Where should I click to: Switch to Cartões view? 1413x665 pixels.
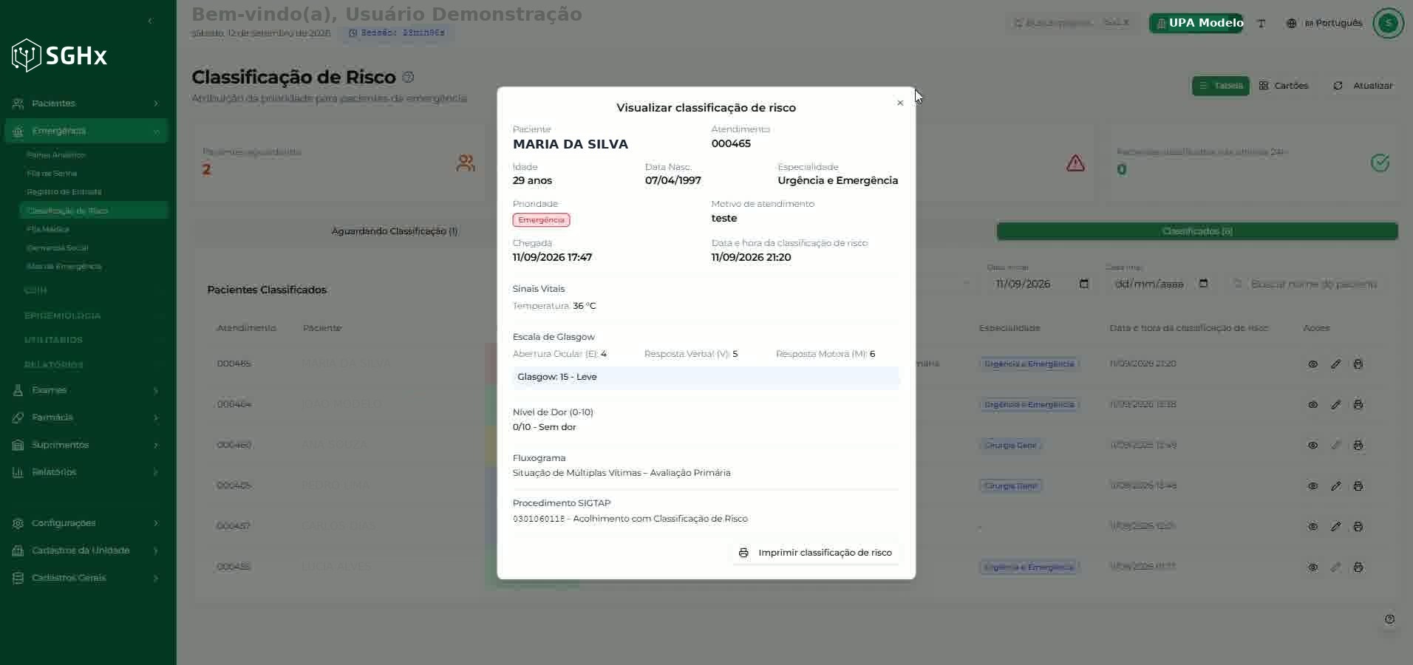click(x=1284, y=86)
